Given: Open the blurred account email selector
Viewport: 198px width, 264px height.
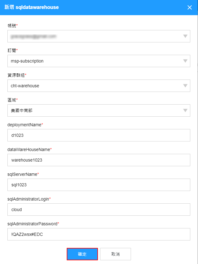Looking at the screenshot, I should [99, 36].
